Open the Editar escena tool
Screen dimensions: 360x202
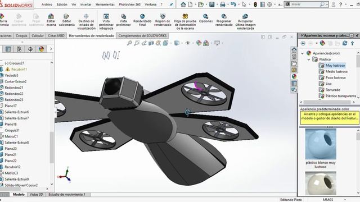click(51, 20)
